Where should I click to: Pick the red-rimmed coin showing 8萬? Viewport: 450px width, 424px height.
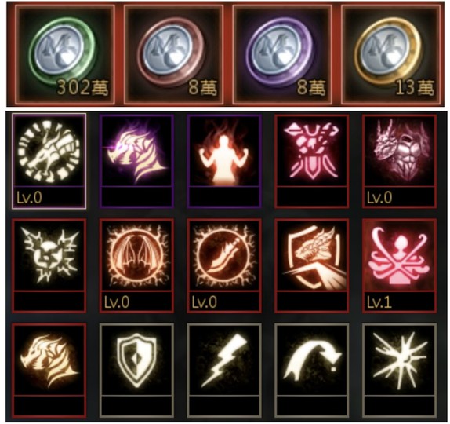point(173,54)
